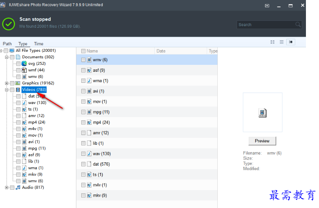Check the wav (130) tree checkbox
The width and height of the screenshot is (319, 208).
tap(18, 103)
